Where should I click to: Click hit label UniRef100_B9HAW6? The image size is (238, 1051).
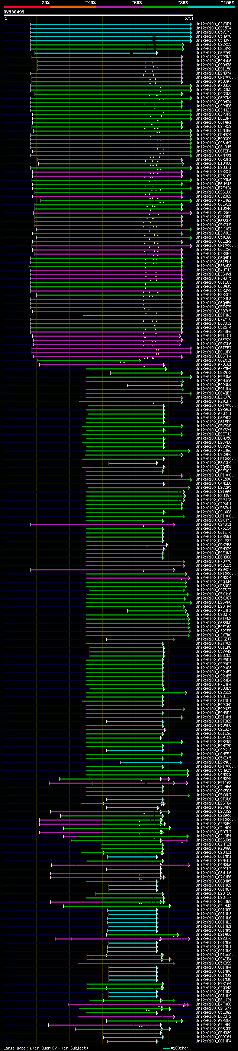tap(213, 61)
